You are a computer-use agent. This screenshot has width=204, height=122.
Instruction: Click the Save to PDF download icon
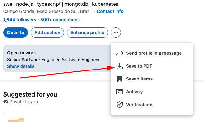tap(120, 66)
